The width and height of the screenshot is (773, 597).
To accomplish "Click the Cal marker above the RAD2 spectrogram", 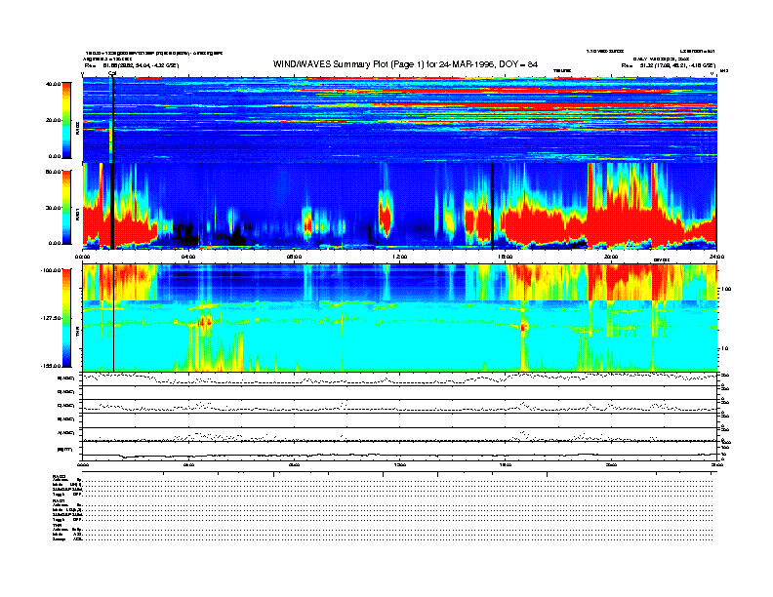I will click(x=112, y=74).
